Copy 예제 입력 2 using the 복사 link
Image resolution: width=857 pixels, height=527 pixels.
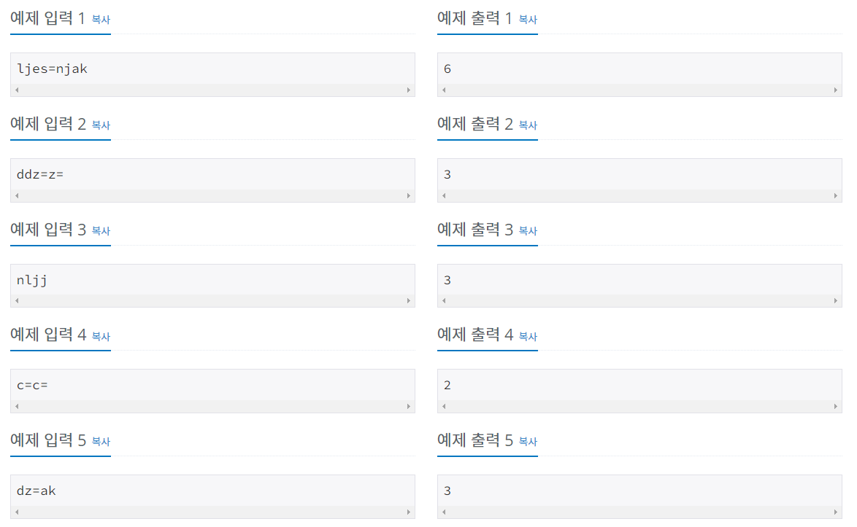tap(101, 125)
